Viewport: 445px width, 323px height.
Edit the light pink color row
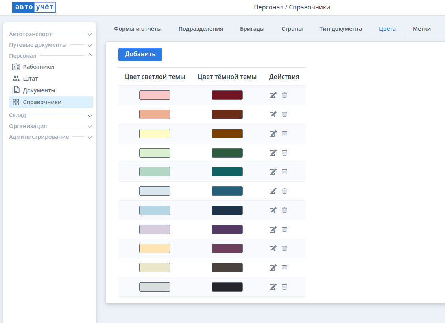point(273,95)
